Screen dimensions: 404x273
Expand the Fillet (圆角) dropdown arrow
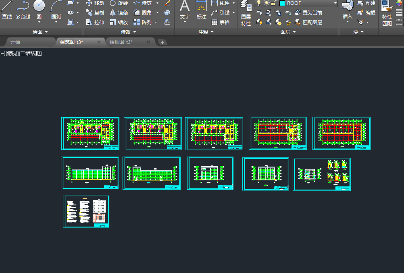click(157, 12)
